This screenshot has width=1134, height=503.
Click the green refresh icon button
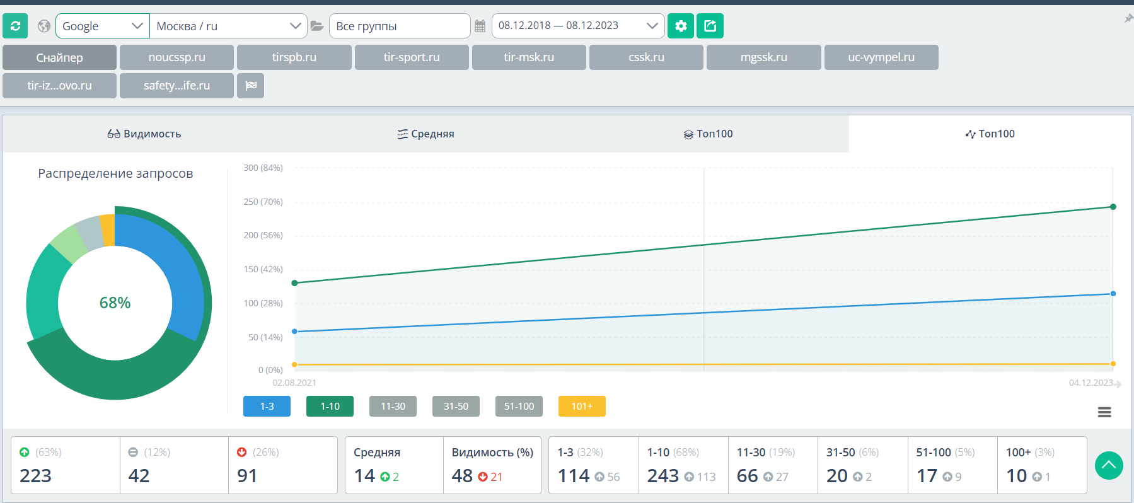pyautogui.click(x=15, y=26)
